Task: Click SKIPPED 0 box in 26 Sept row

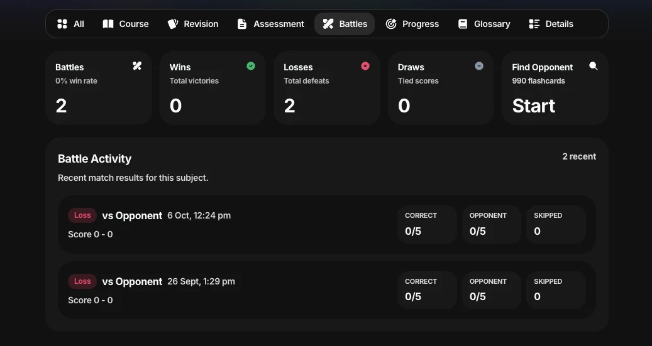Action: pyautogui.click(x=556, y=290)
